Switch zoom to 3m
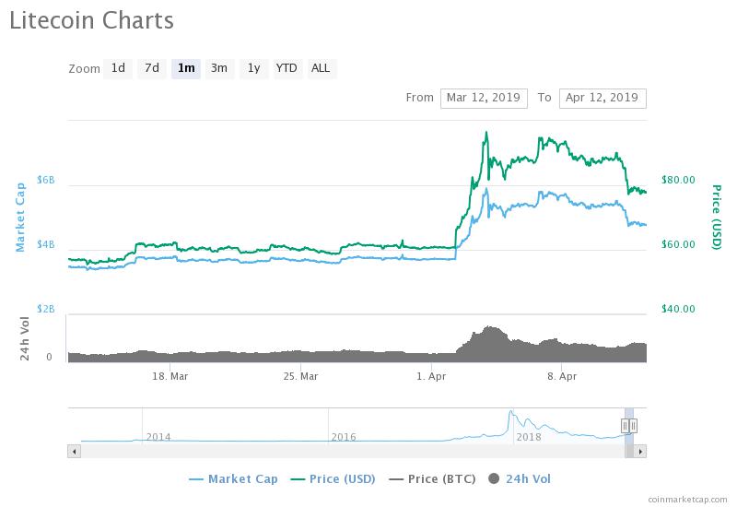 pos(219,68)
